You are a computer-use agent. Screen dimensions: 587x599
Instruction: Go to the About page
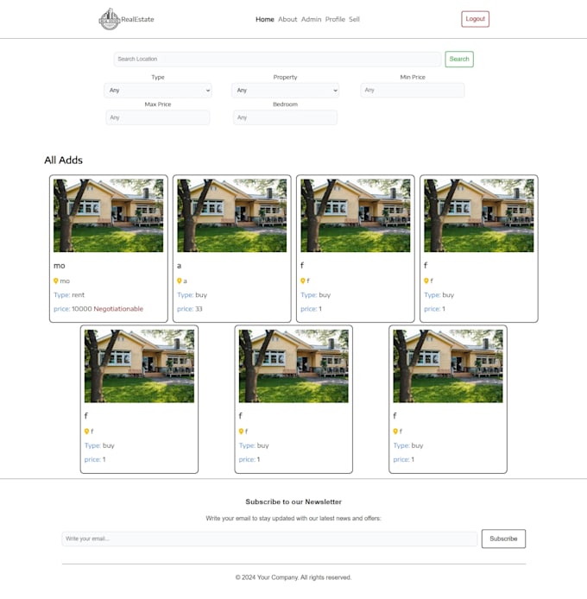287,19
